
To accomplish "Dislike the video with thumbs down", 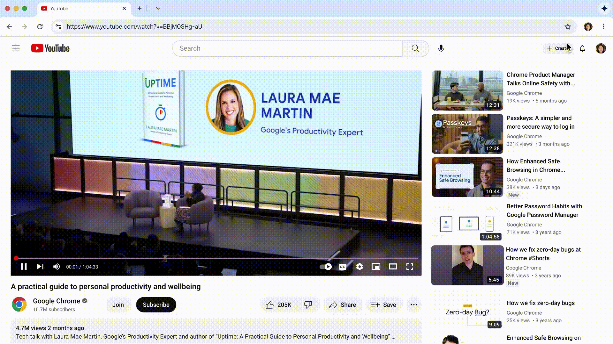I will pos(308,305).
